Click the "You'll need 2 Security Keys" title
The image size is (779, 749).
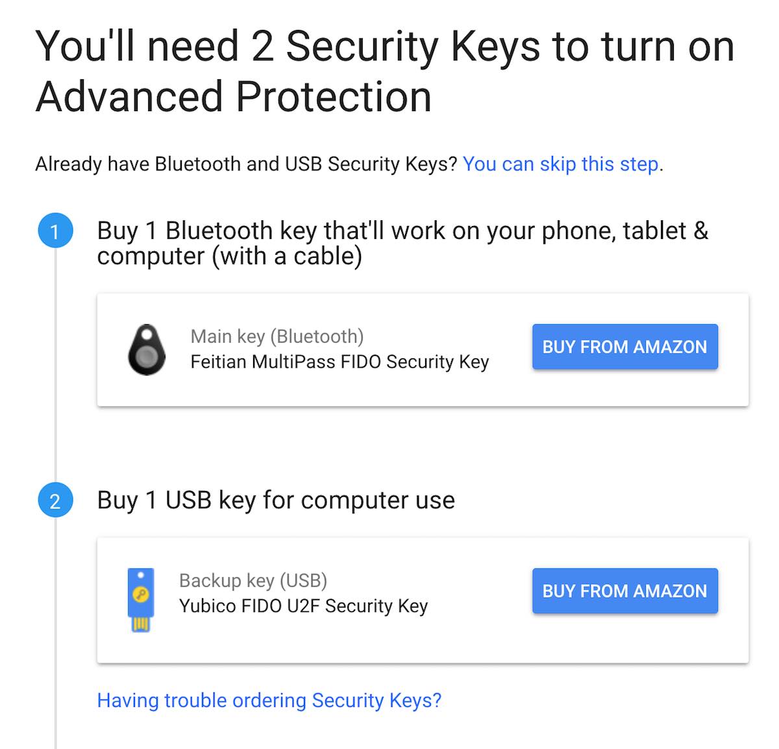(384, 47)
